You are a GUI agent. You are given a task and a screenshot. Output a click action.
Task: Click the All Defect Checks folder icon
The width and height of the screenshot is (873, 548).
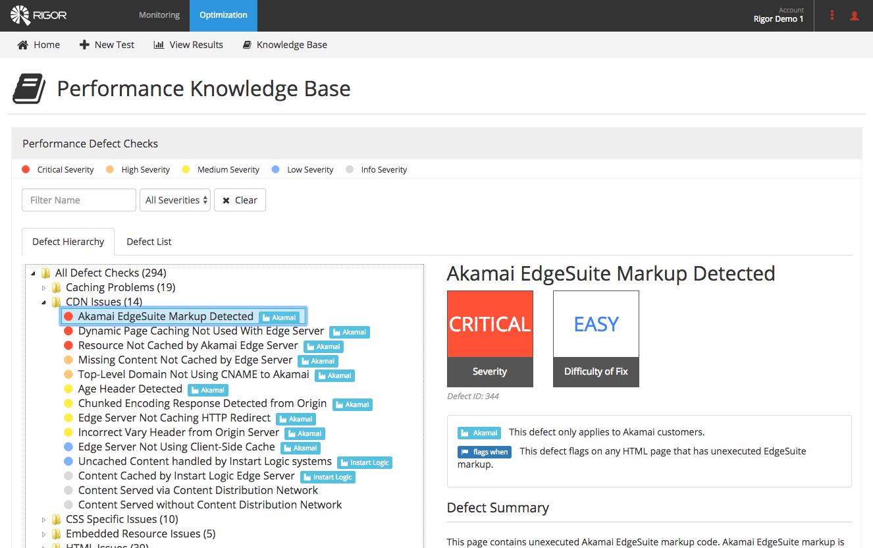click(x=45, y=273)
